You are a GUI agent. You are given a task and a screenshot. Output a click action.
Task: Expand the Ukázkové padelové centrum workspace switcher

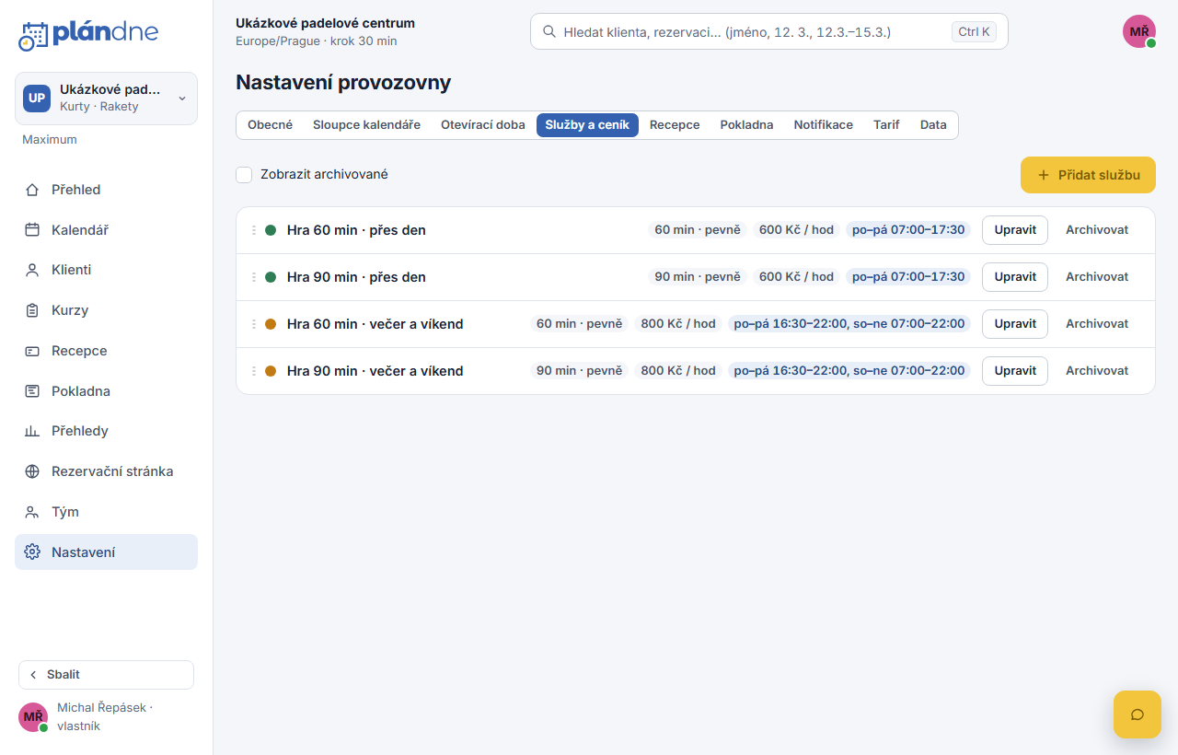click(106, 99)
